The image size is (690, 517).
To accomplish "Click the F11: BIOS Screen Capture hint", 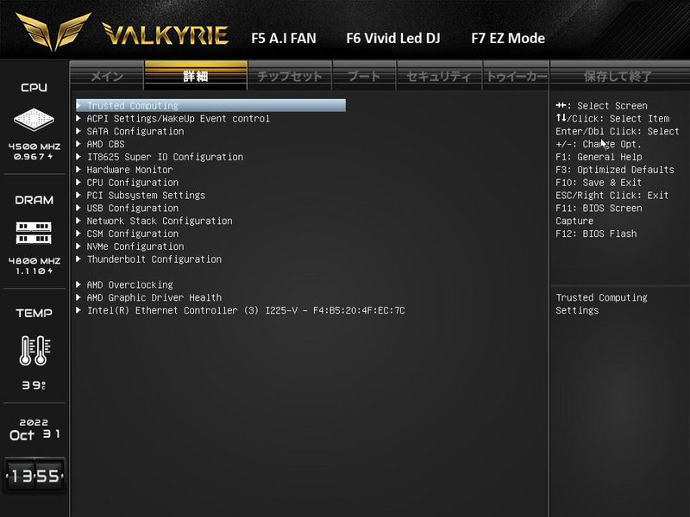I will (599, 214).
